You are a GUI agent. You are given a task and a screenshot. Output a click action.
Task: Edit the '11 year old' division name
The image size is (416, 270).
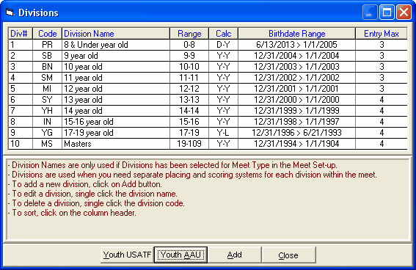(x=116, y=78)
